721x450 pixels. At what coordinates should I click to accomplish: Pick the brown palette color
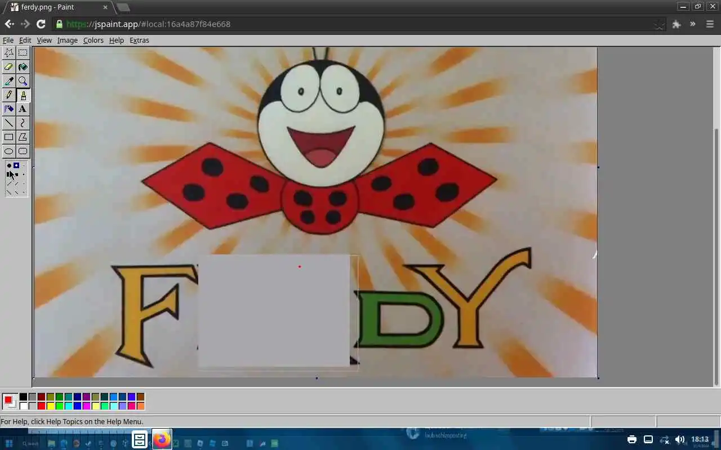(140, 397)
